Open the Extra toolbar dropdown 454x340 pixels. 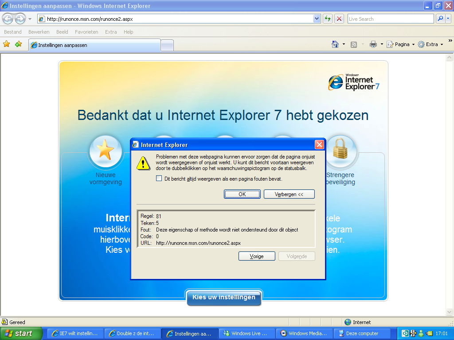(431, 44)
